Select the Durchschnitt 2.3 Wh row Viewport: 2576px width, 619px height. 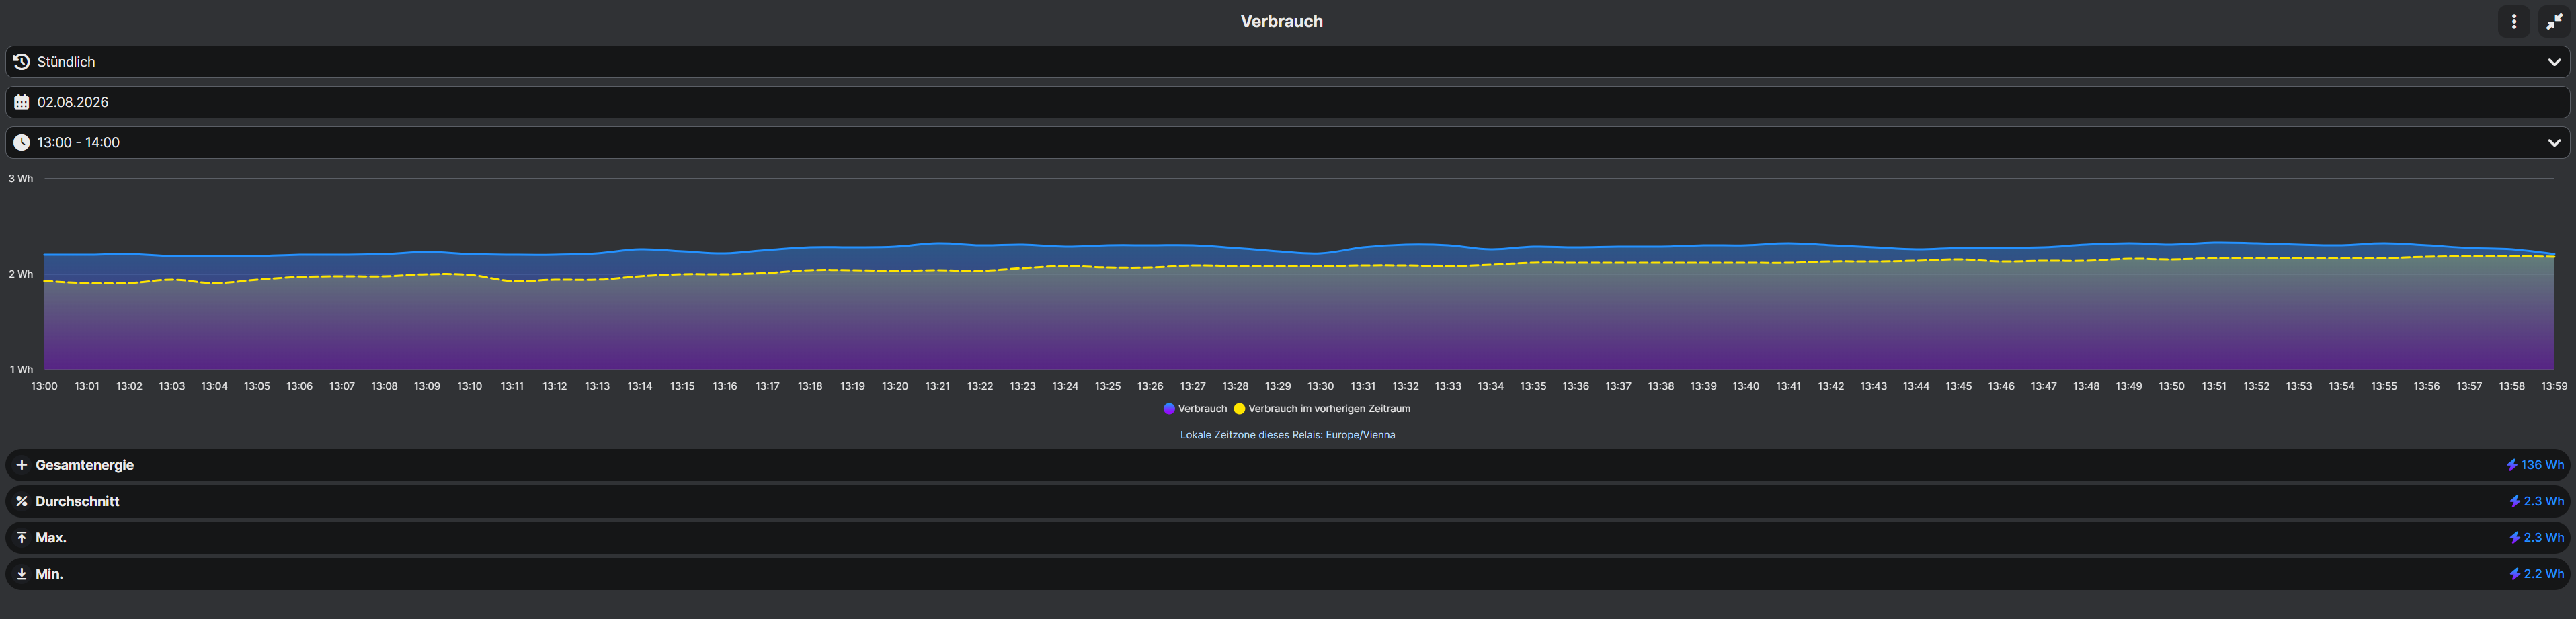pyautogui.click(x=1287, y=501)
